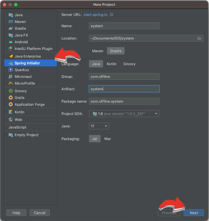The width and height of the screenshot is (209, 221).
Task: Click the Location path field
Action: tap(146, 38)
